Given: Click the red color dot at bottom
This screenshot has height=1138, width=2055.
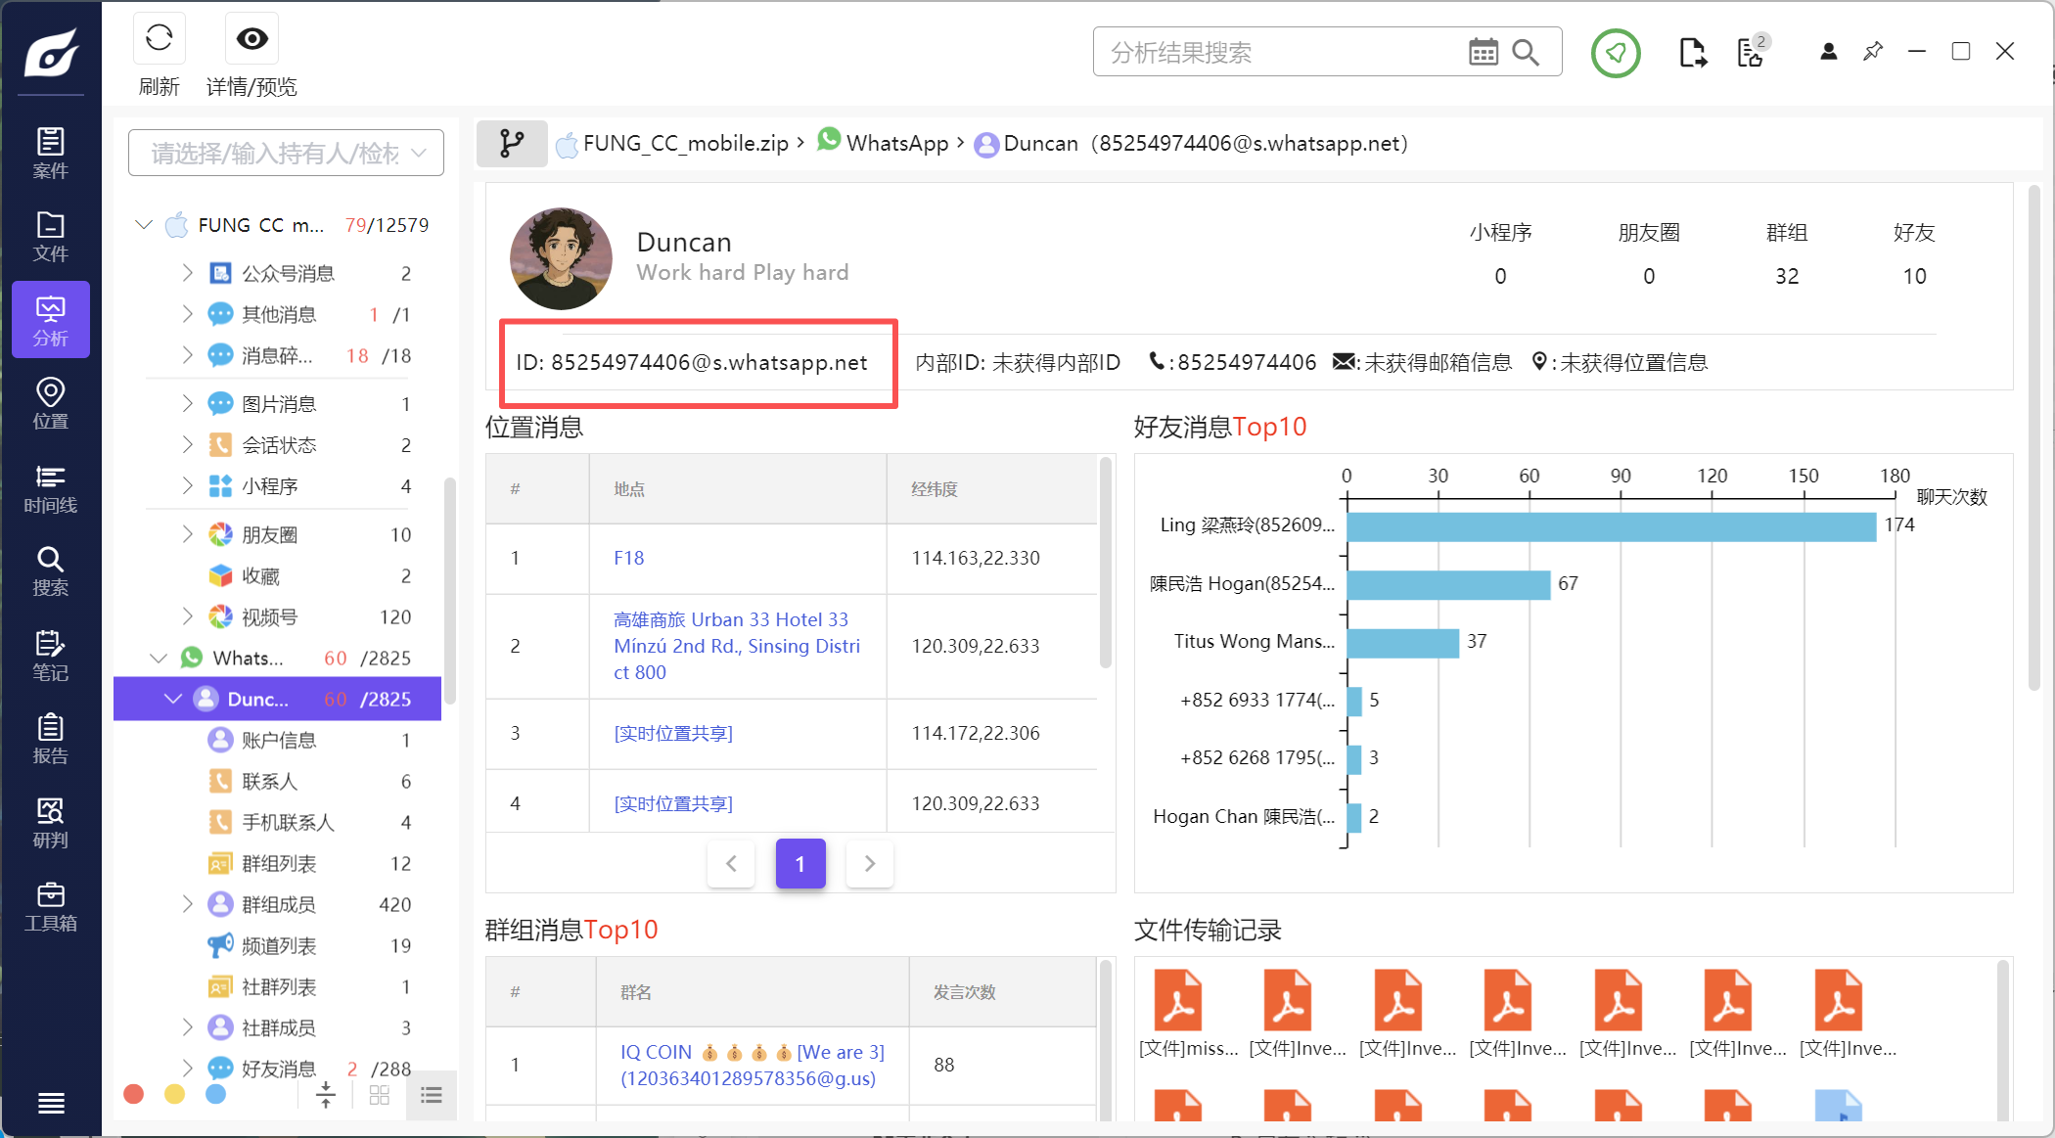Looking at the screenshot, I should tap(134, 1094).
